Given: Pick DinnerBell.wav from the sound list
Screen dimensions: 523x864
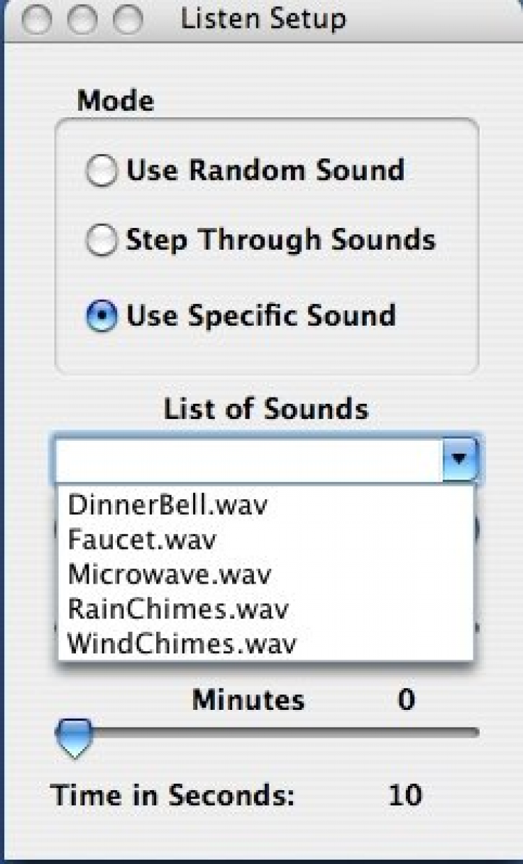Looking at the screenshot, I should pyautogui.click(x=167, y=506).
